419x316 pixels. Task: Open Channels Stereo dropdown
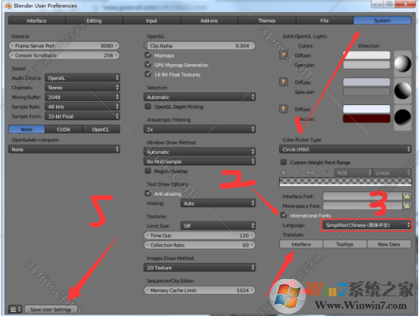point(82,88)
